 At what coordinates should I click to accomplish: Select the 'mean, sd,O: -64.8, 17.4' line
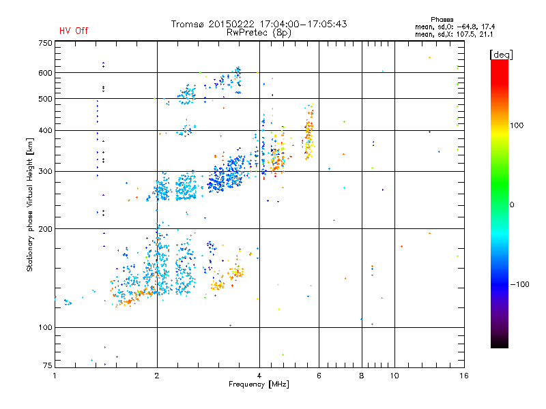pyautogui.click(x=455, y=27)
